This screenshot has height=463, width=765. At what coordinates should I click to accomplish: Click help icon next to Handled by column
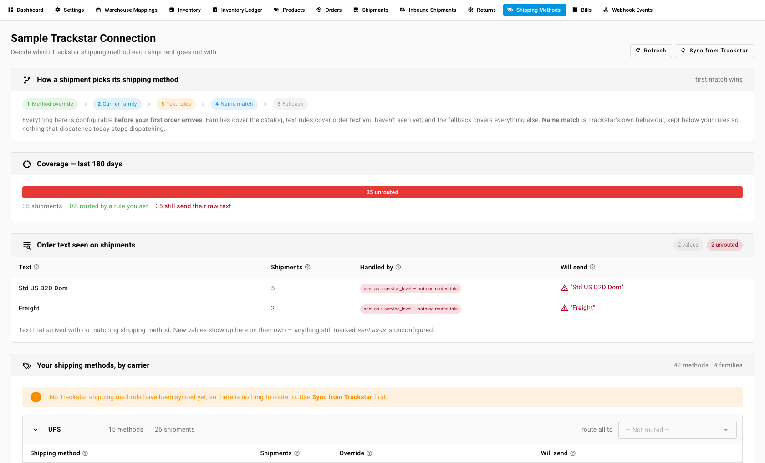(x=398, y=267)
